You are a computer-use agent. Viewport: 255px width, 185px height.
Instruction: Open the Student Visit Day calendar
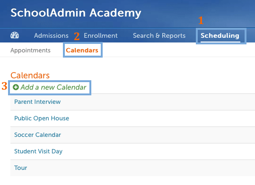click(x=38, y=151)
